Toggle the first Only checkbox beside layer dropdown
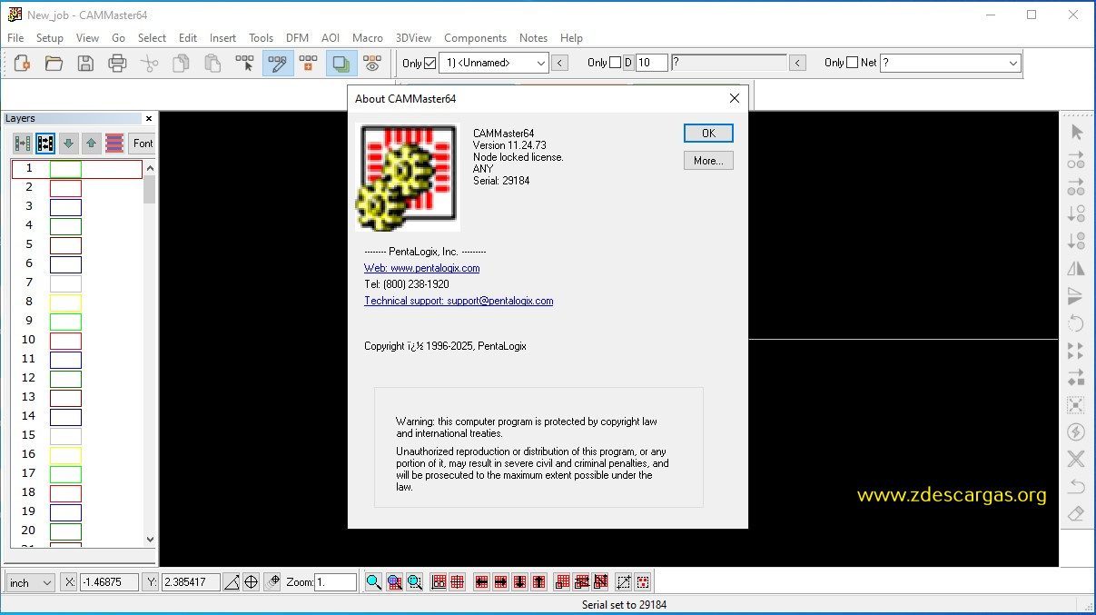This screenshot has width=1096, height=615. pyautogui.click(x=430, y=63)
